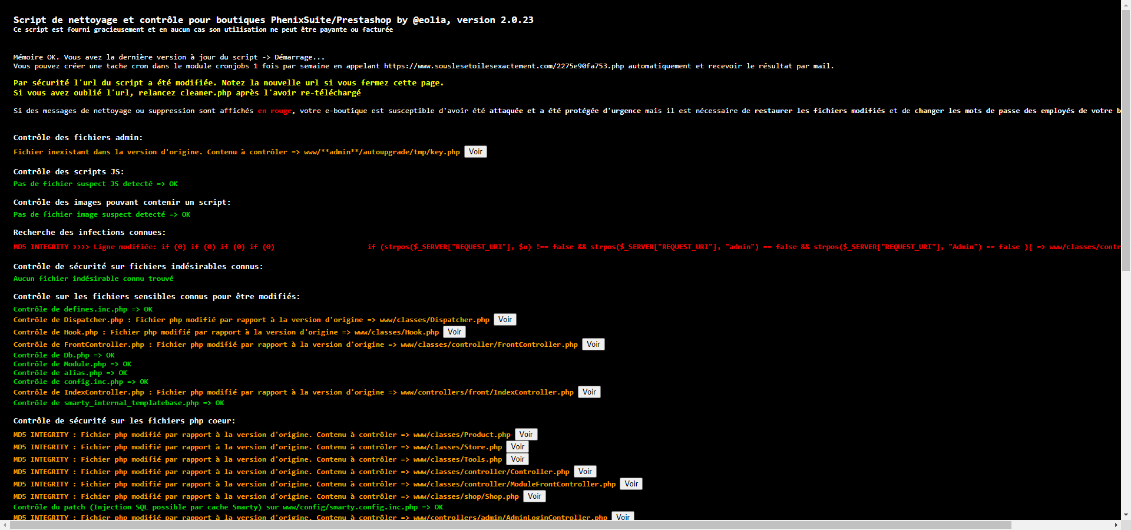Open Voir for classes/Store.php
The image size is (1131, 530).
point(518,447)
